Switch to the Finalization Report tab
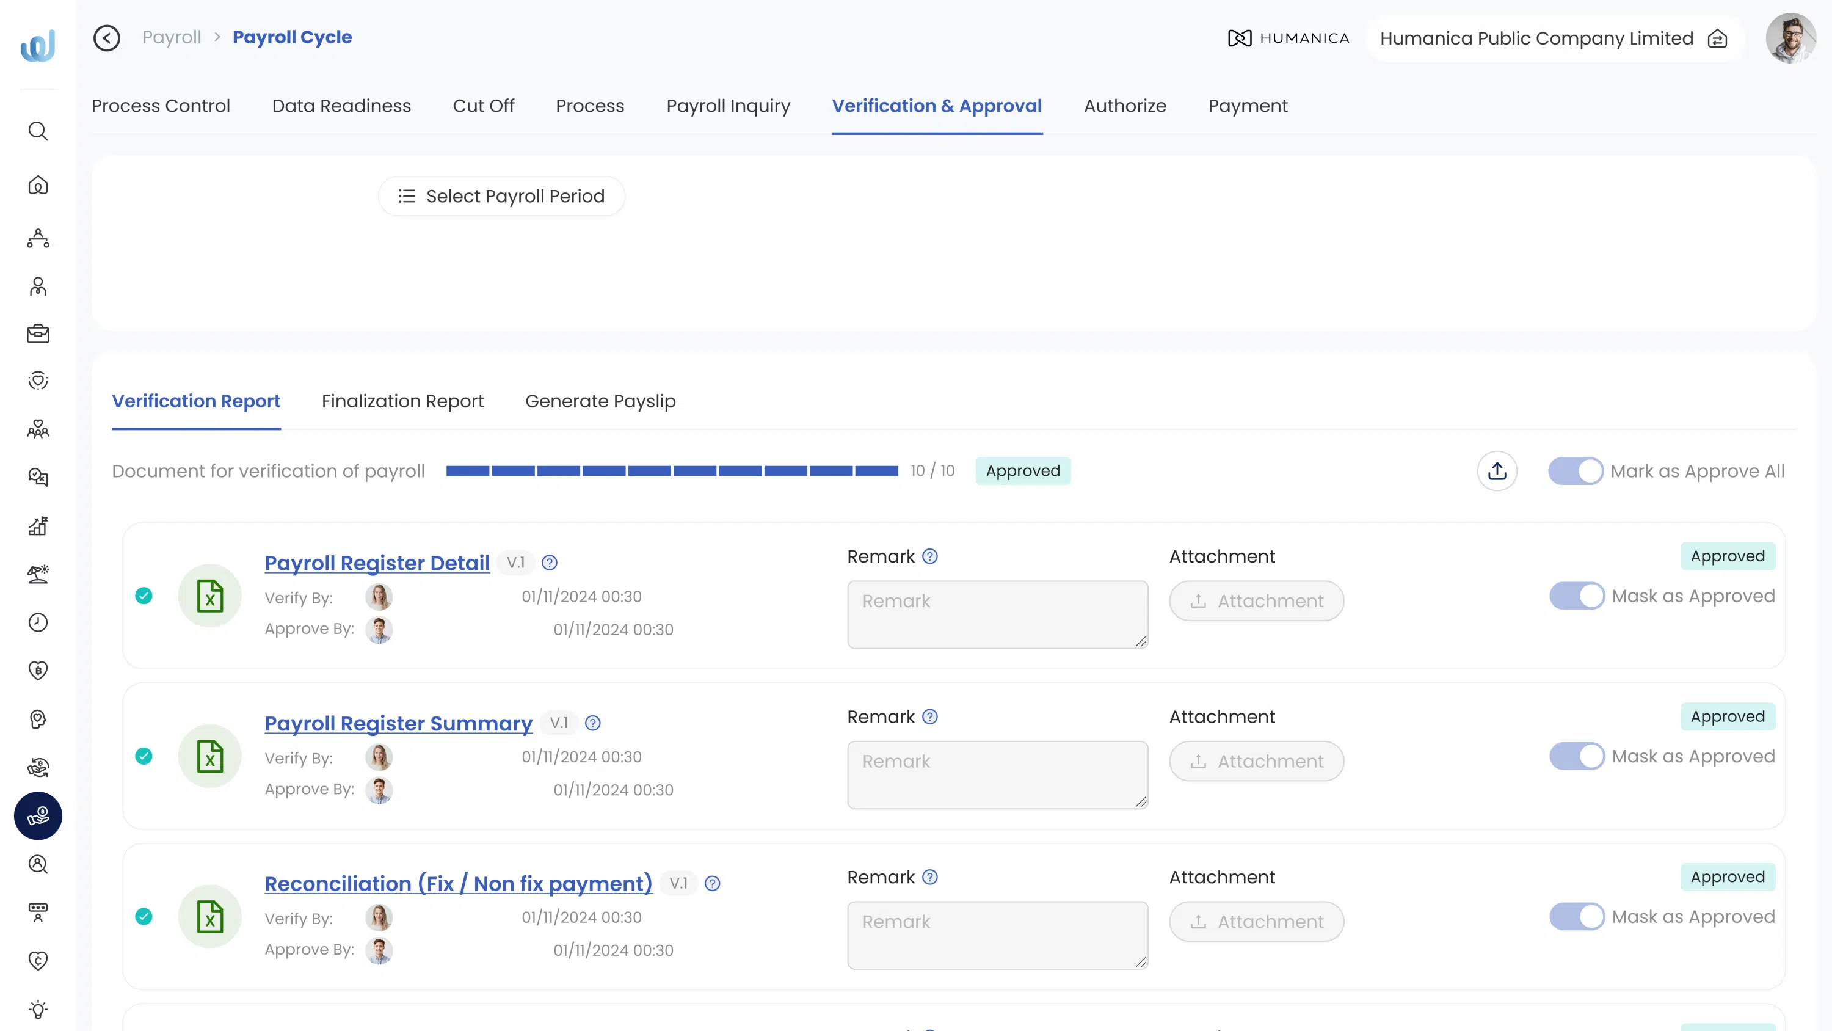This screenshot has height=1031, width=1832. coord(402,401)
